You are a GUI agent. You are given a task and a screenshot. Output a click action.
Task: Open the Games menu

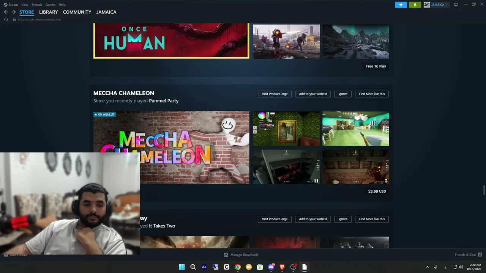tap(50, 5)
